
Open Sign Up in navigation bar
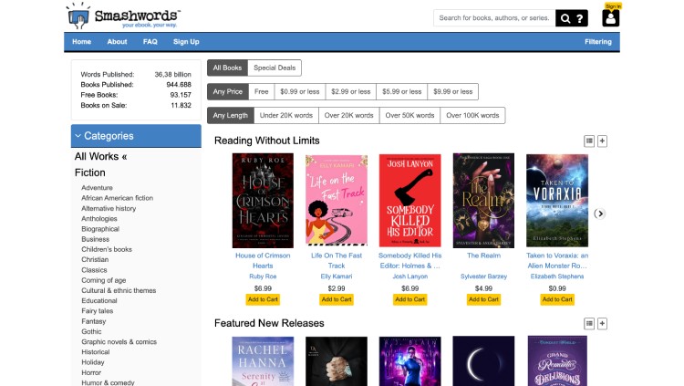tap(186, 41)
